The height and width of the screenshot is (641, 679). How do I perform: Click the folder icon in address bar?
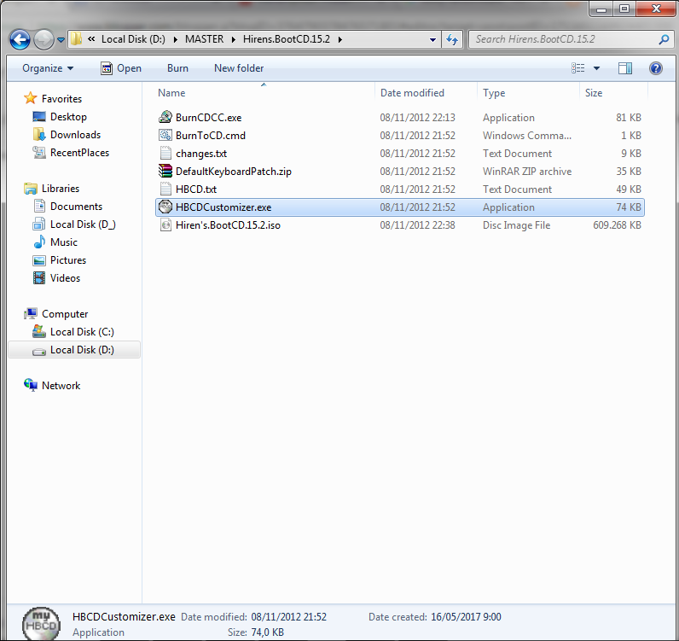coord(76,39)
